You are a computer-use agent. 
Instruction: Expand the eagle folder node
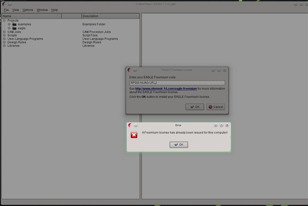pos(9,28)
